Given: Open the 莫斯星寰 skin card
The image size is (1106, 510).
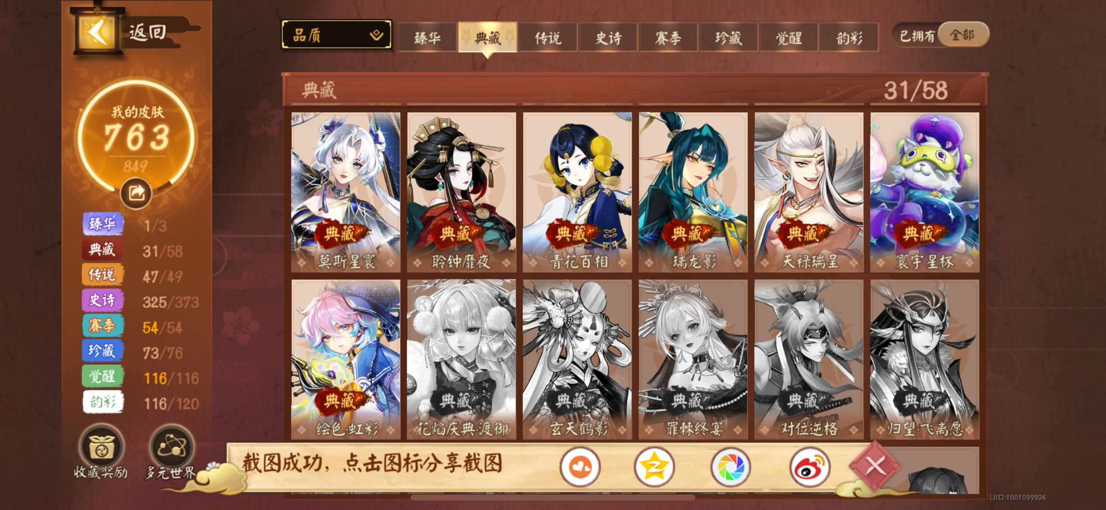Looking at the screenshot, I should click(x=346, y=192).
